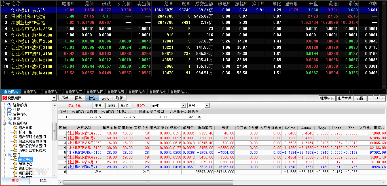Viewport: 387px width, 186px height.
Task: Switch to the 股票 tab at bottom left
Action: pyautogui.click(x=43, y=181)
